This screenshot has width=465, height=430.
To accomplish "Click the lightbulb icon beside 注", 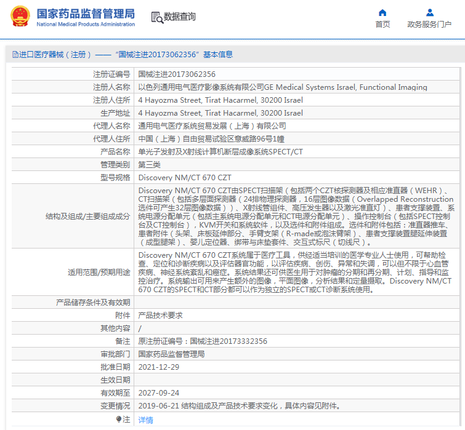I will tap(119, 419).
